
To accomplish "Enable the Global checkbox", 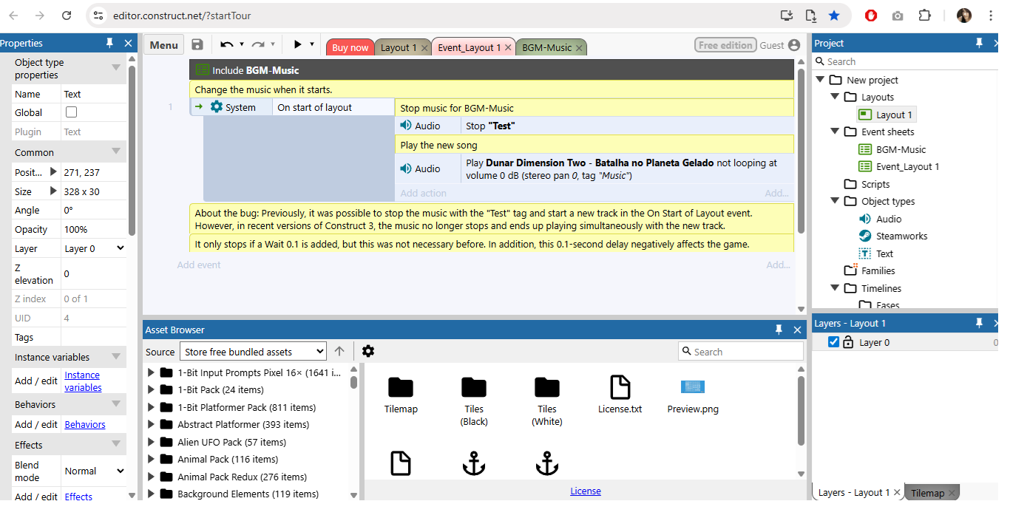I will 71,112.
